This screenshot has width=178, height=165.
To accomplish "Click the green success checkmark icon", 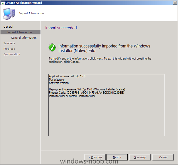I will pyautogui.click(x=52, y=47).
